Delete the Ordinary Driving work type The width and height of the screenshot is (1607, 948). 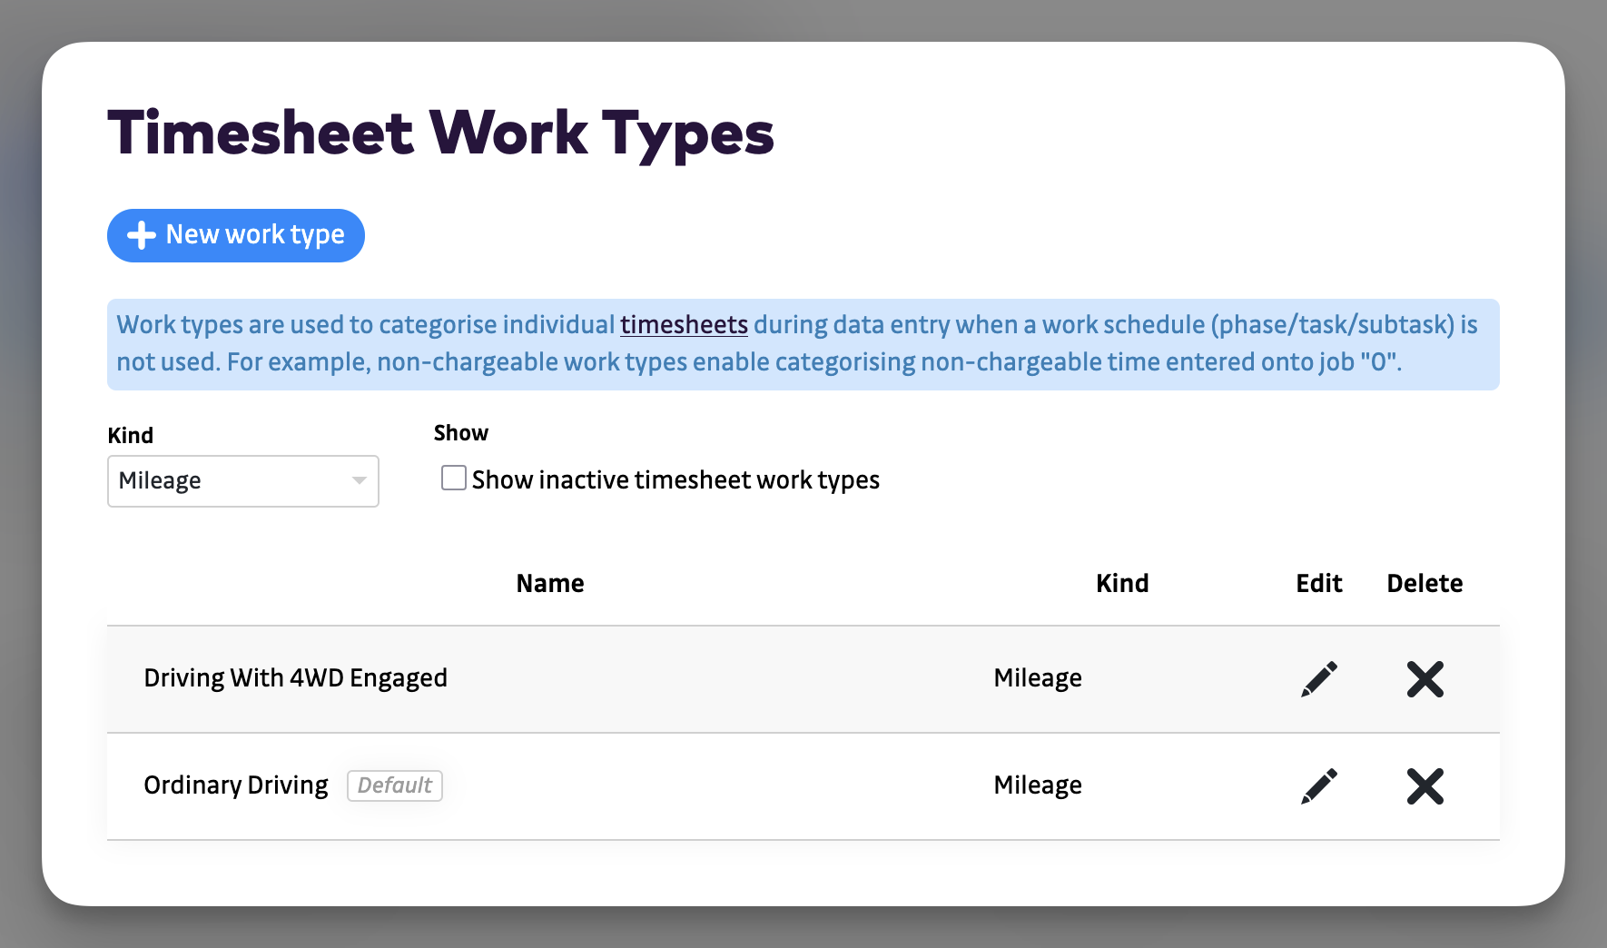coord(1425,785)
